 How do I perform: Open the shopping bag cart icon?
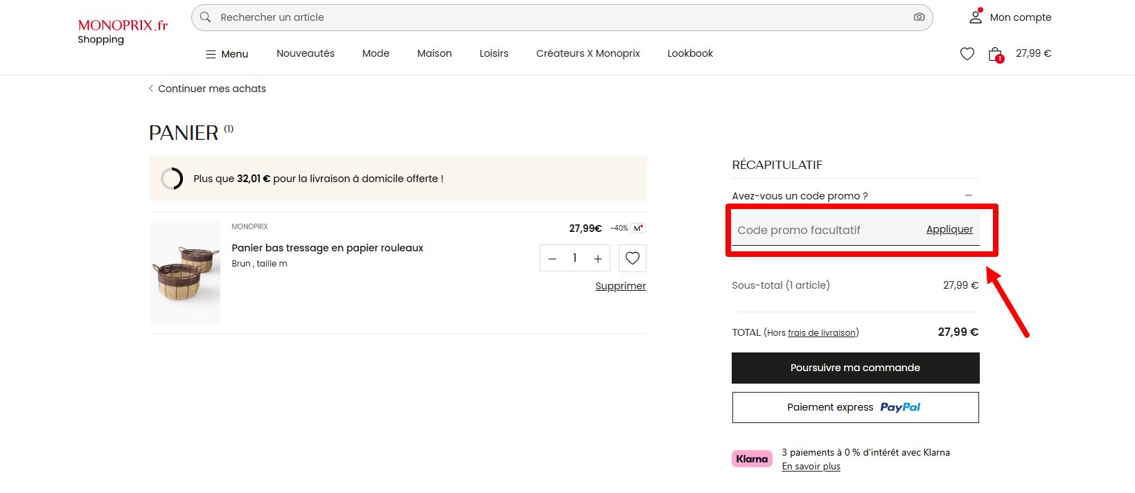pyautogui.click(x=996, y=54)
